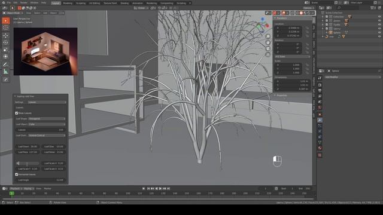Open the XYZ Euler rotation mode dropdown
This screenshot has width=383, height=215.
293,57
